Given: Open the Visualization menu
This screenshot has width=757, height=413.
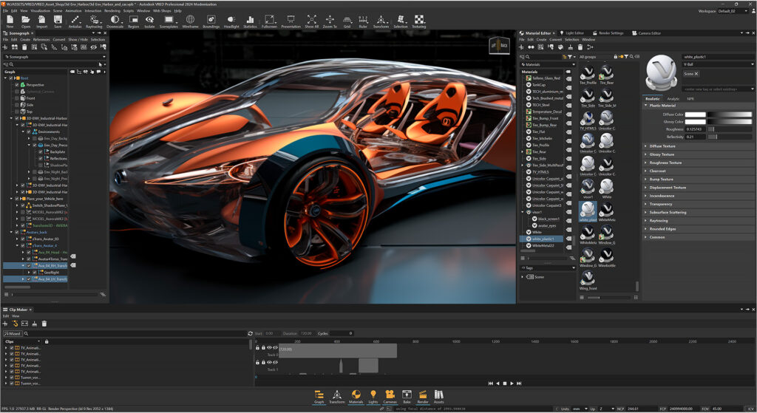Looking at the screenshot, I should pyautogui.click(x=40, y=10).
